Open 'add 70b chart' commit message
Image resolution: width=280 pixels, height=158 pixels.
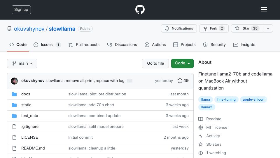coord(91,105)
